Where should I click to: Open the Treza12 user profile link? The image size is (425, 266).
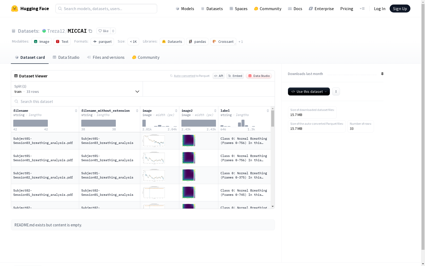pos(56,31)
